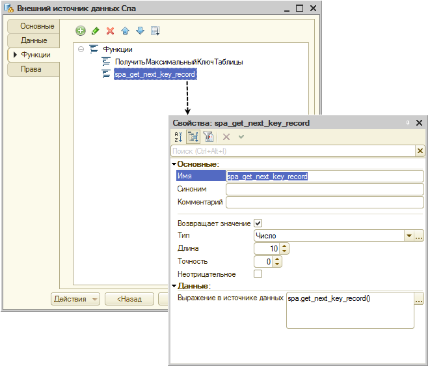This screenshot has width=430, height=368.
Task: Click the pencil Edit icon in toolbar
Action: 95,31
